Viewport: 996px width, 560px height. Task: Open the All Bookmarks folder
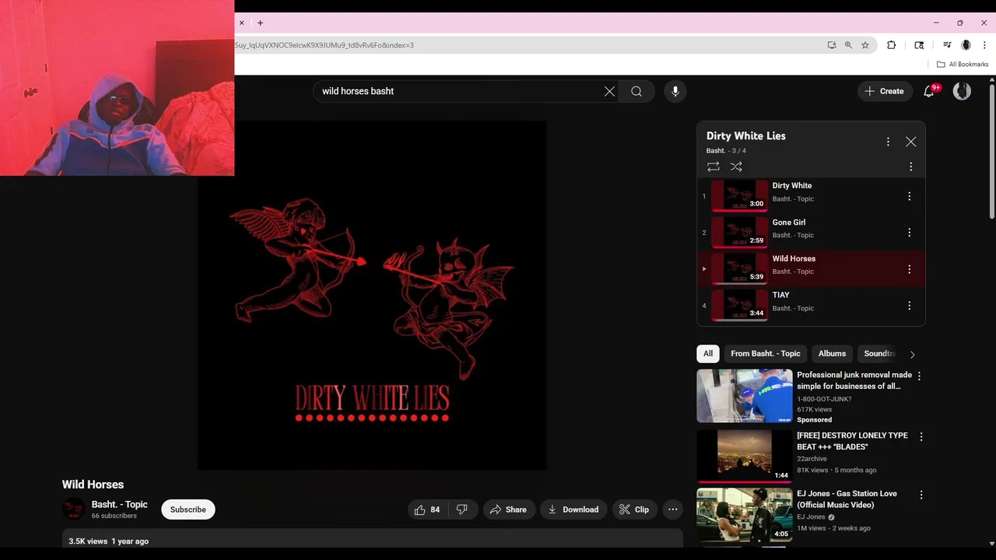[x=963, y=65]
